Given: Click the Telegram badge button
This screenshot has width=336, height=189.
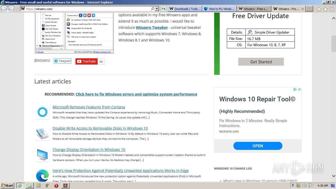Looking at the screenshot, I should click(x=62, y=61).
